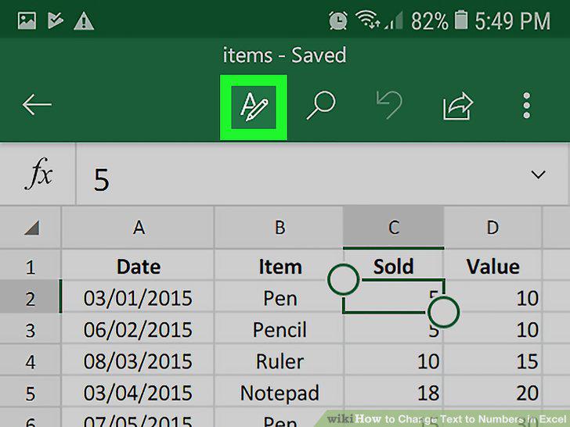Open the share icon

pyautogui.click(x=458, y=106)
